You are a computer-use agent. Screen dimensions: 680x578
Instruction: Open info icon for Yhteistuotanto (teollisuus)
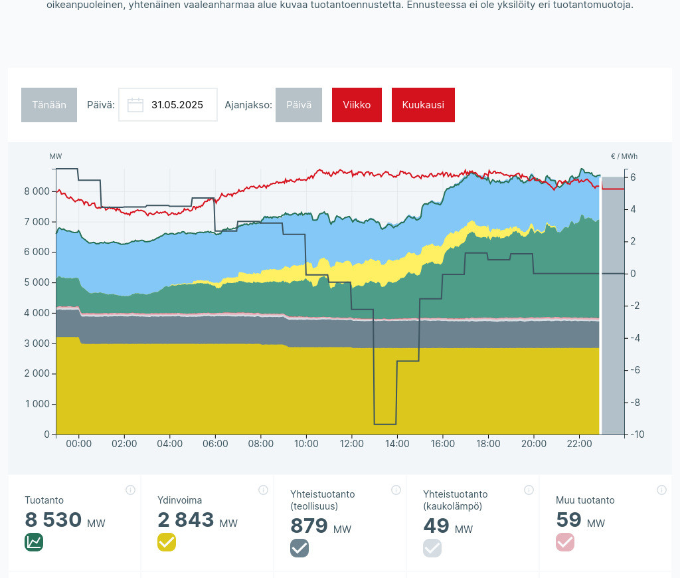(x=396, y=490)
